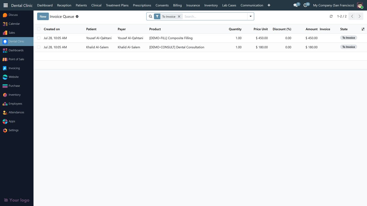This screenshot has height=206, width=367.
Task: Open the apps grid home menu icon
Action: pyautogui.click(x=6, y=5)
